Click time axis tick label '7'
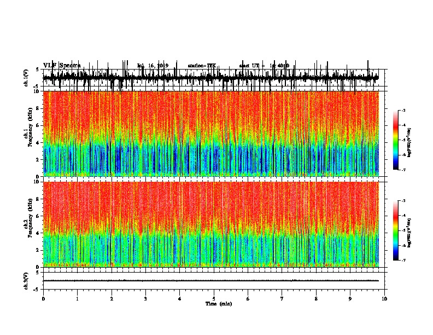 pos(282,299)
